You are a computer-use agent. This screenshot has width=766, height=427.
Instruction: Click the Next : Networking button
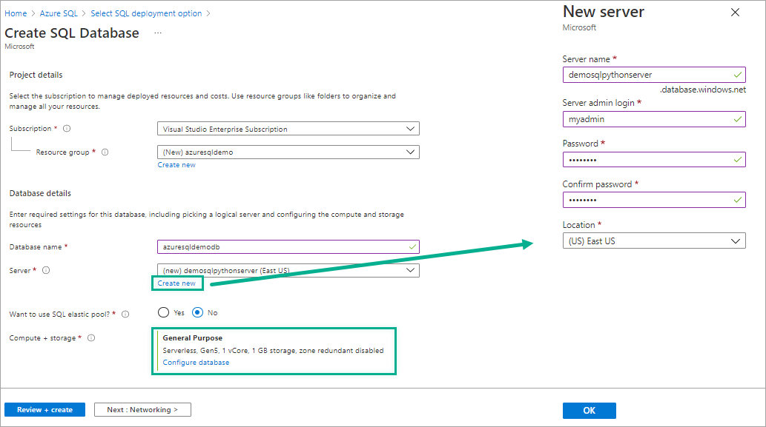[142, 409]
